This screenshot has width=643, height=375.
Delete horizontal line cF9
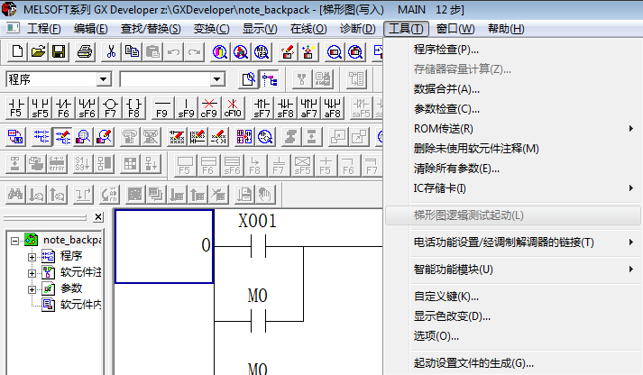point(209,108)
